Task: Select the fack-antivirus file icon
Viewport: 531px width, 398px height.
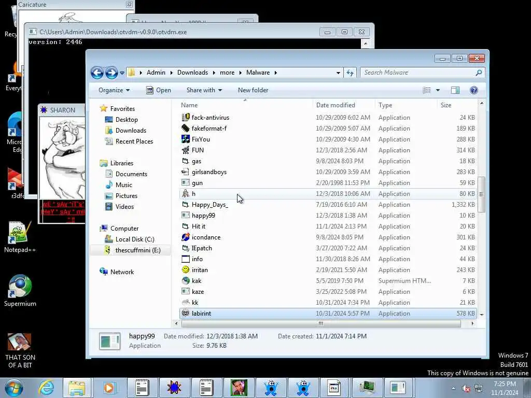Action: pyautogui.click(x=185, y=118)
